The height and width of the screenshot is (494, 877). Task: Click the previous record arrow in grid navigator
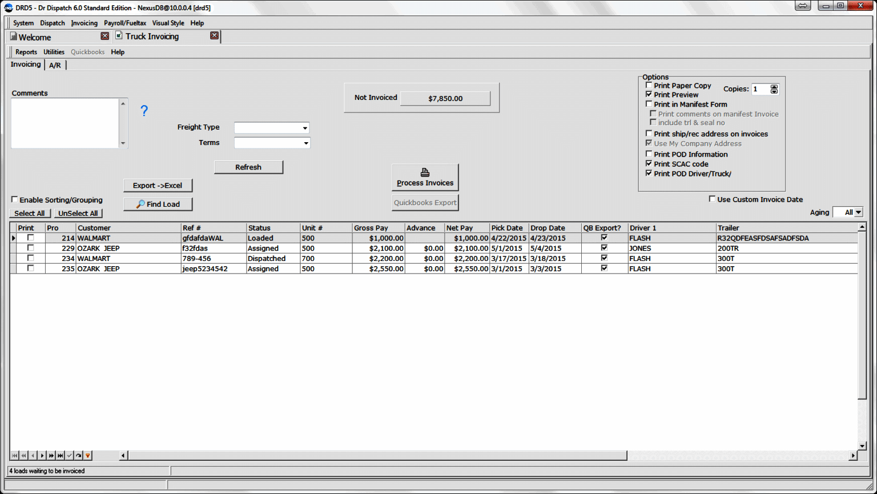tap(33, 455)
